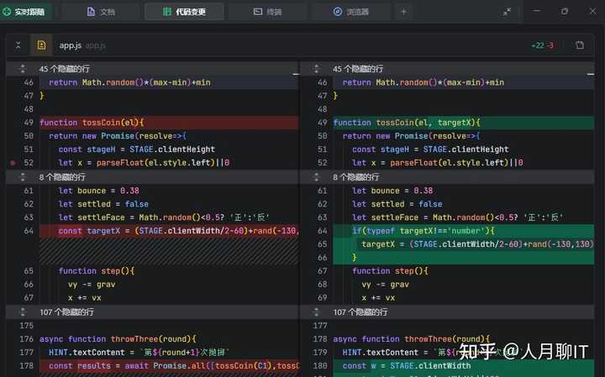Click the copy icon in file header
605x377 pixels.
click(x=579, y=45)
